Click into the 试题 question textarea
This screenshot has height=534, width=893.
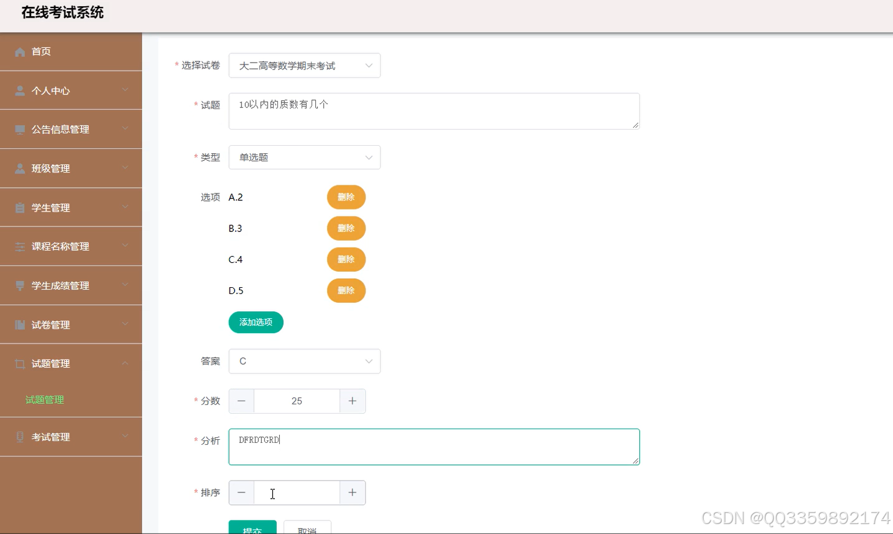tap(434, 112)
